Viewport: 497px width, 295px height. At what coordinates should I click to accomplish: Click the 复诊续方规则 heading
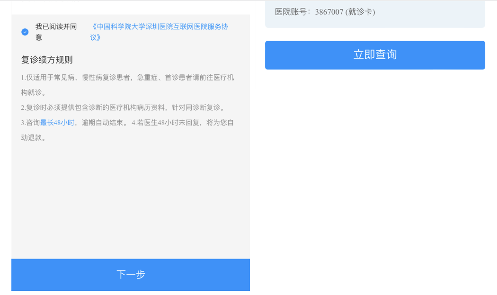click(x=47, y=60)
